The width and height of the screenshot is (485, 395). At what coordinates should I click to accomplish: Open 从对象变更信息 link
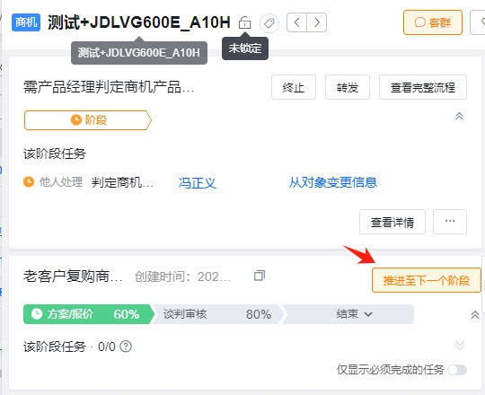click(x=333, y=182)
